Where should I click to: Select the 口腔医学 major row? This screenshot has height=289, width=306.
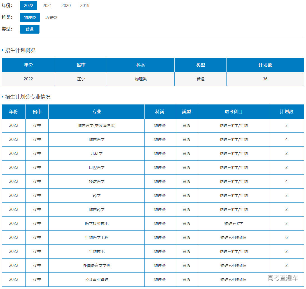coord(97,167)
